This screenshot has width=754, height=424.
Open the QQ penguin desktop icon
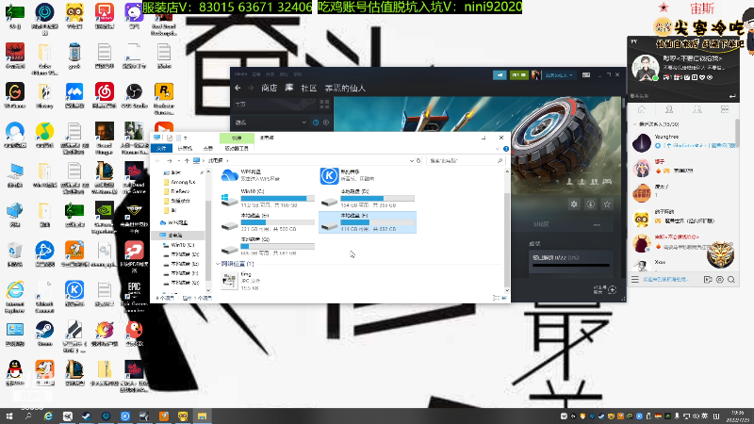pos(15,372)
